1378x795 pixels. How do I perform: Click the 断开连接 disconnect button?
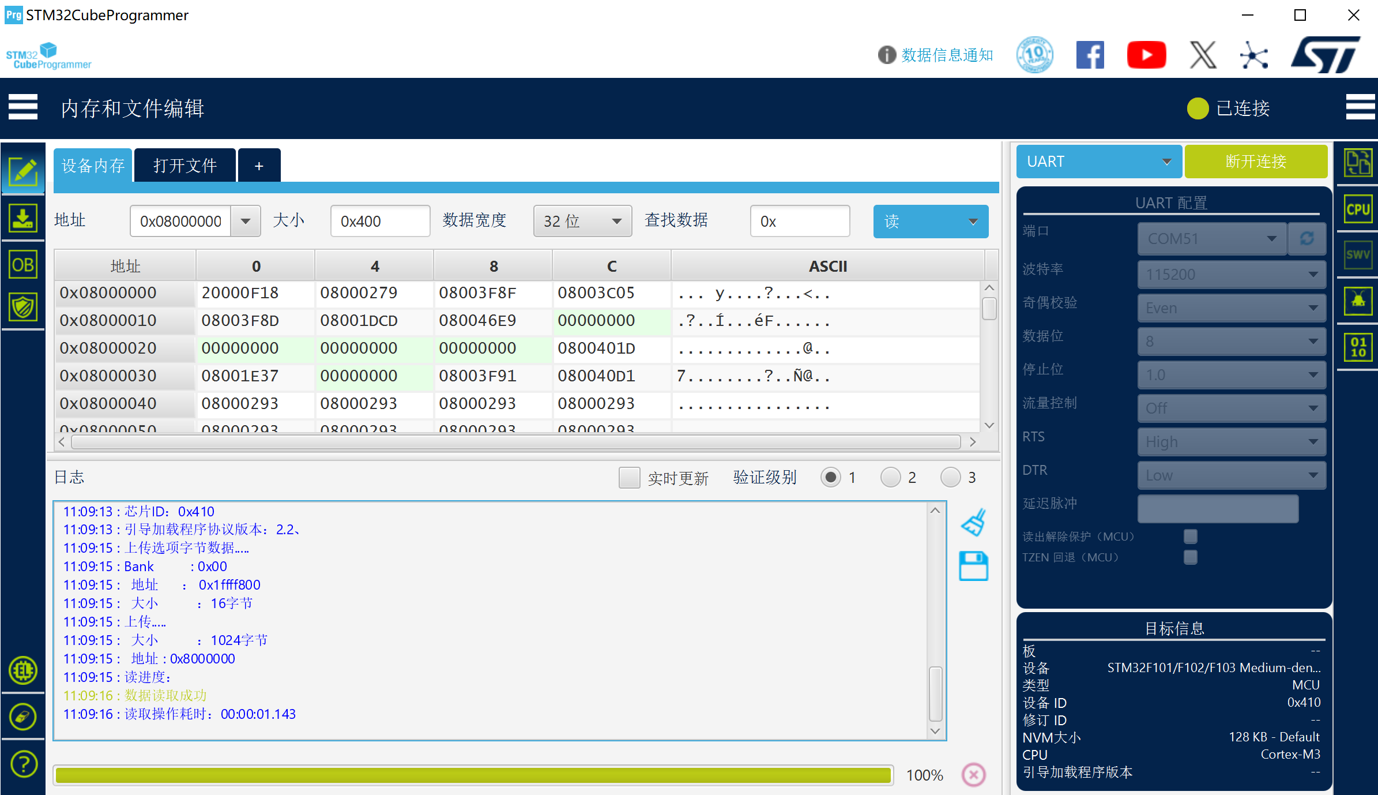(1256, 162)
